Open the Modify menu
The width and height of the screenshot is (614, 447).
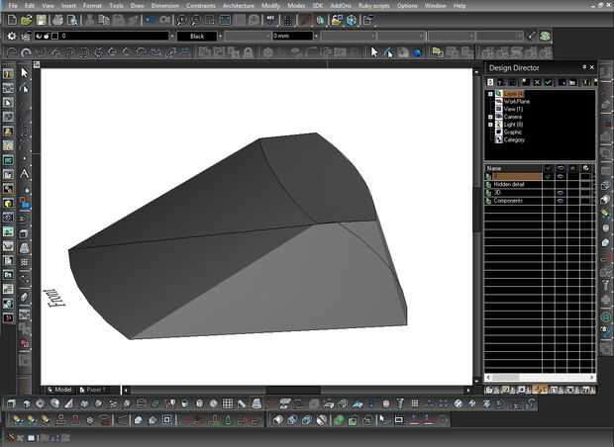pos(270,6)
